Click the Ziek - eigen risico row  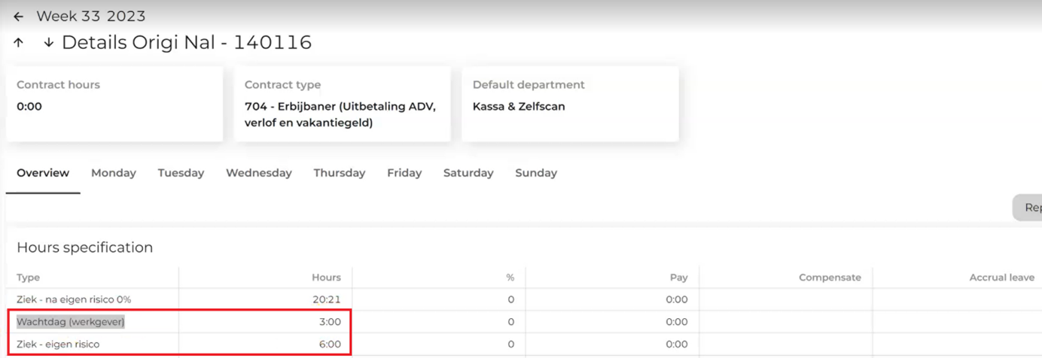click(x=58, y=344)
